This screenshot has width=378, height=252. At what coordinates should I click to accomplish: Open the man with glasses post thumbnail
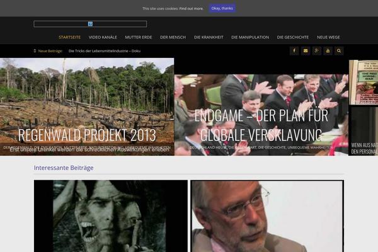pos(267,216)
